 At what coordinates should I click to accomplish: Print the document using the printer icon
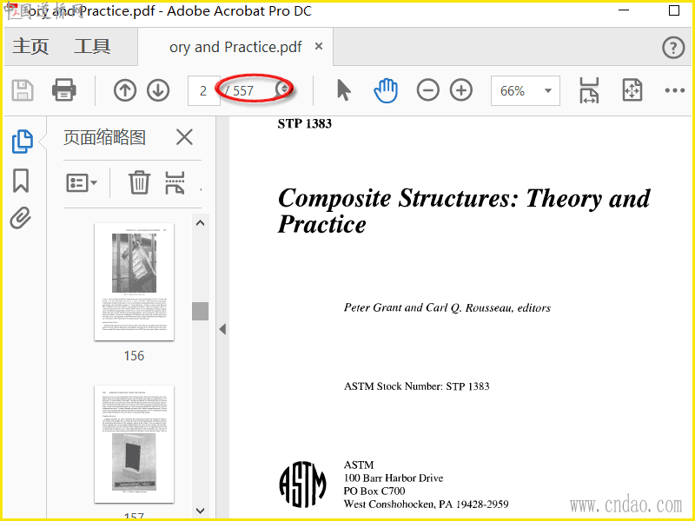[x=63, y=90]
